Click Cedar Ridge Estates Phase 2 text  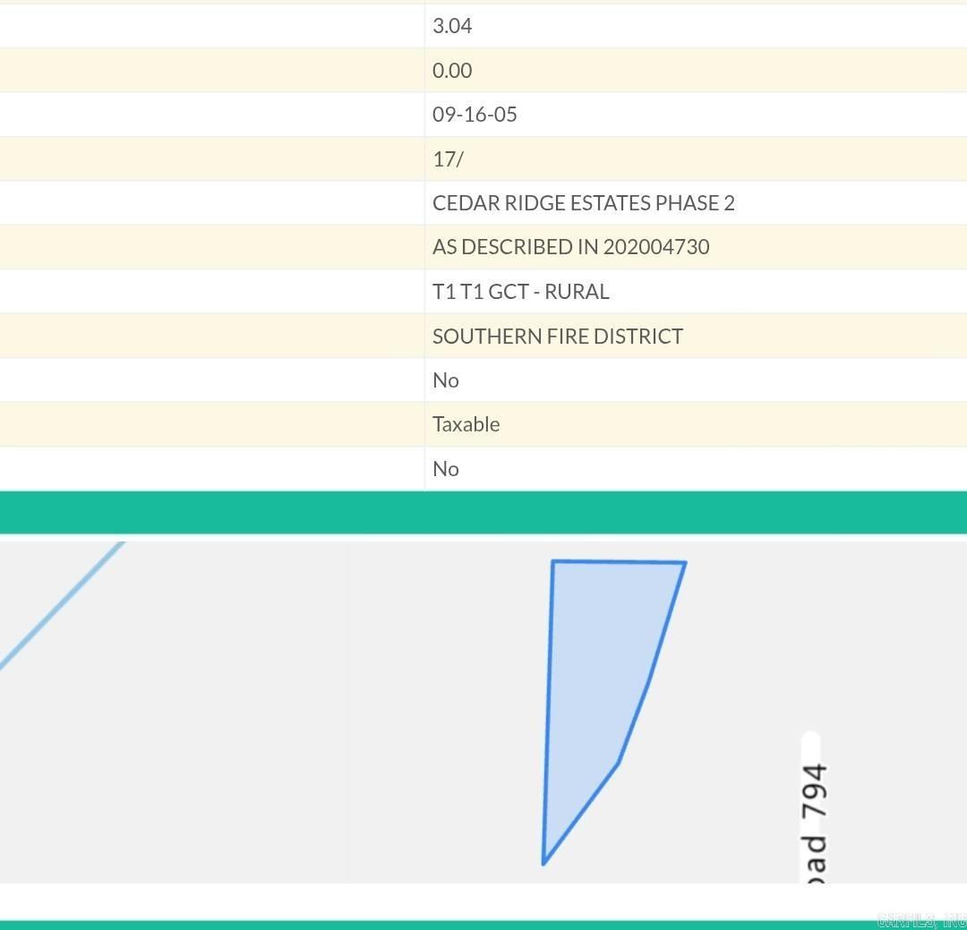[x=583, y=203]
